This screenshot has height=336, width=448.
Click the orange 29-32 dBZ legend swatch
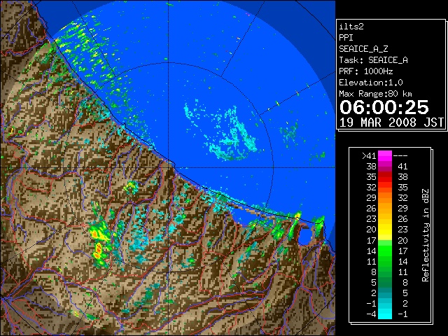(385, 198)
